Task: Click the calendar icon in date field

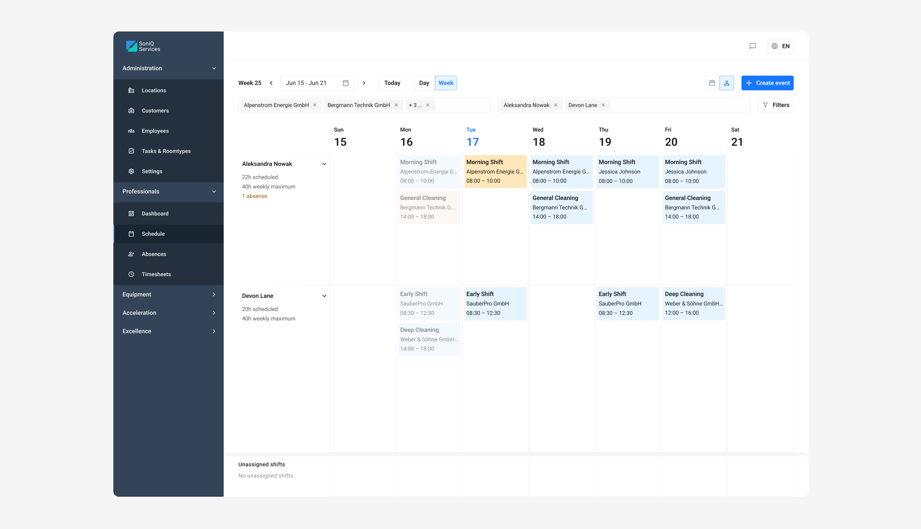Action: [x=346, y=83]
